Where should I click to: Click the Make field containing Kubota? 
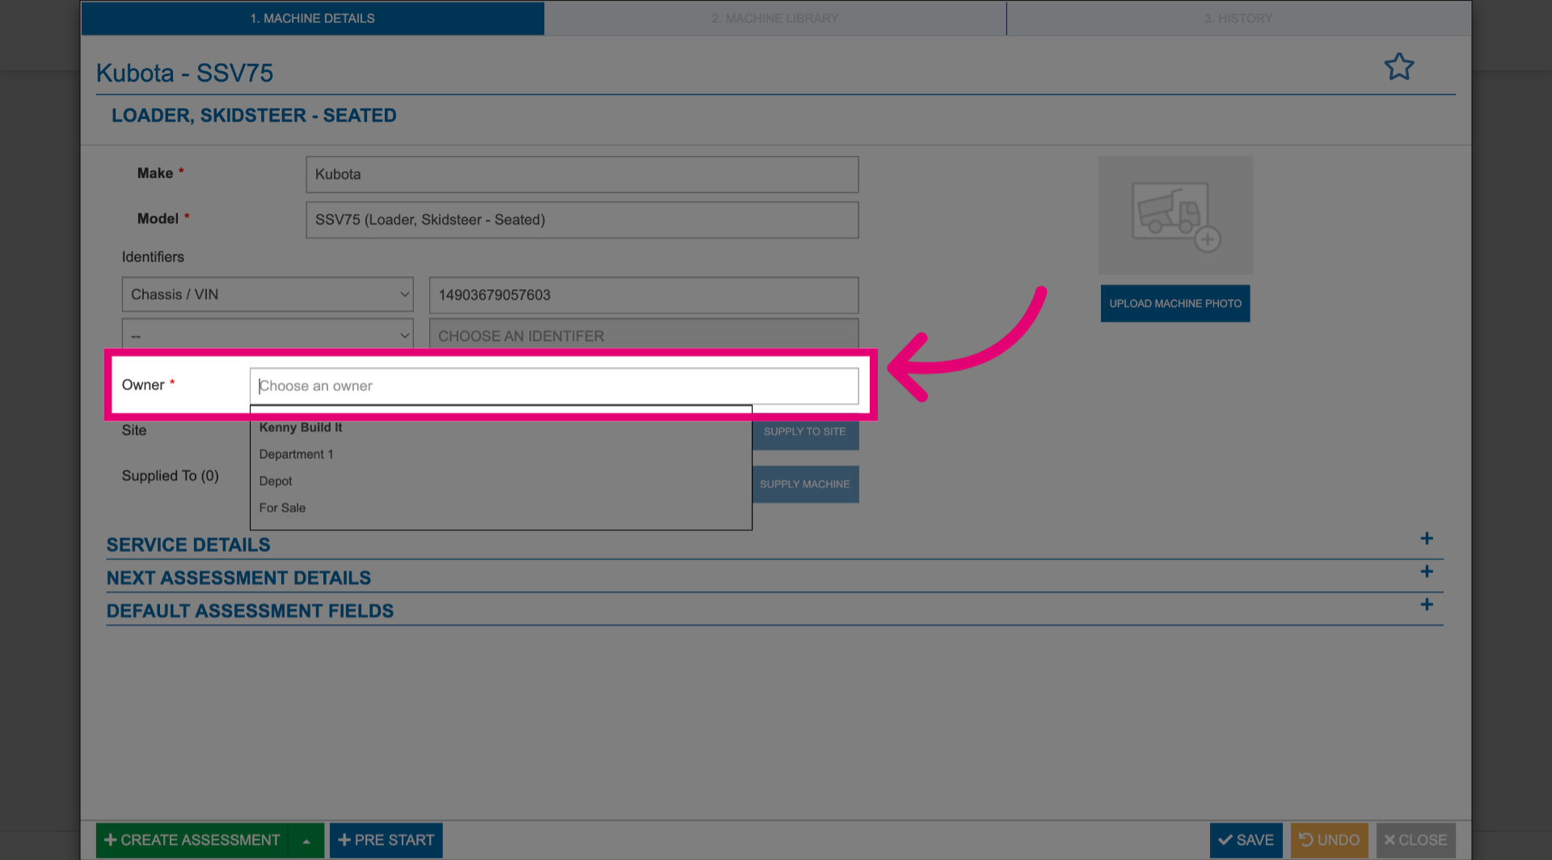click(x=582, y=175)
